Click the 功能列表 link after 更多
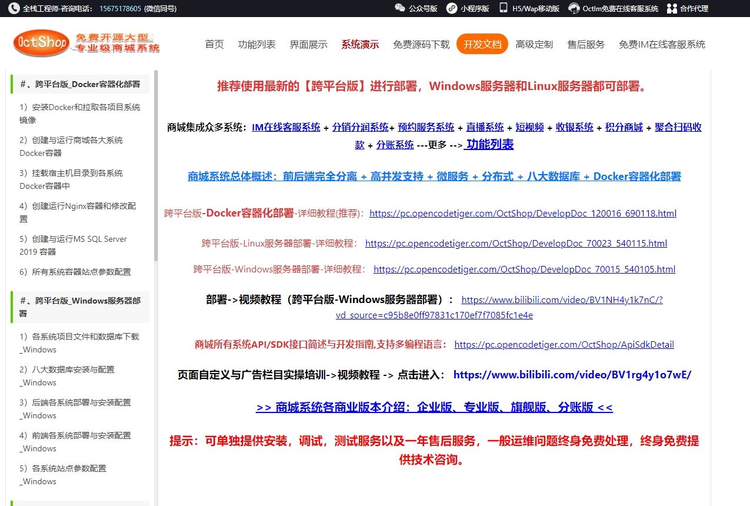This screenshot has height=506, width=750. pyautogui.click(x=489, y=145)
